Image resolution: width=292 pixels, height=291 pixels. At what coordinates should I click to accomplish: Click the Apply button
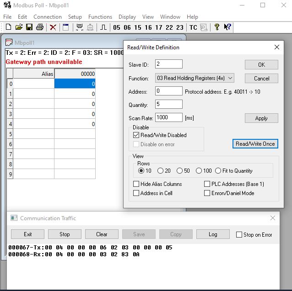point(261,118)
